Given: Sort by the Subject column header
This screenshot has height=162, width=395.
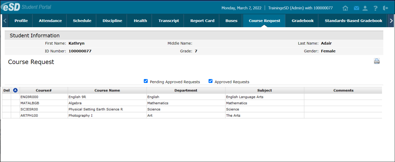Looking at the screenshot, I should pos(265,90).
